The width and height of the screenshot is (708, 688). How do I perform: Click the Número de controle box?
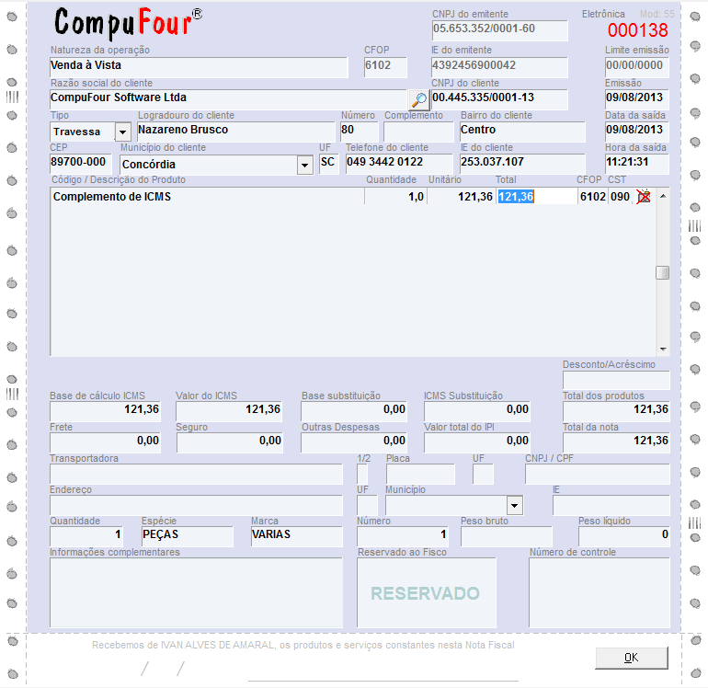coord(599,592)
